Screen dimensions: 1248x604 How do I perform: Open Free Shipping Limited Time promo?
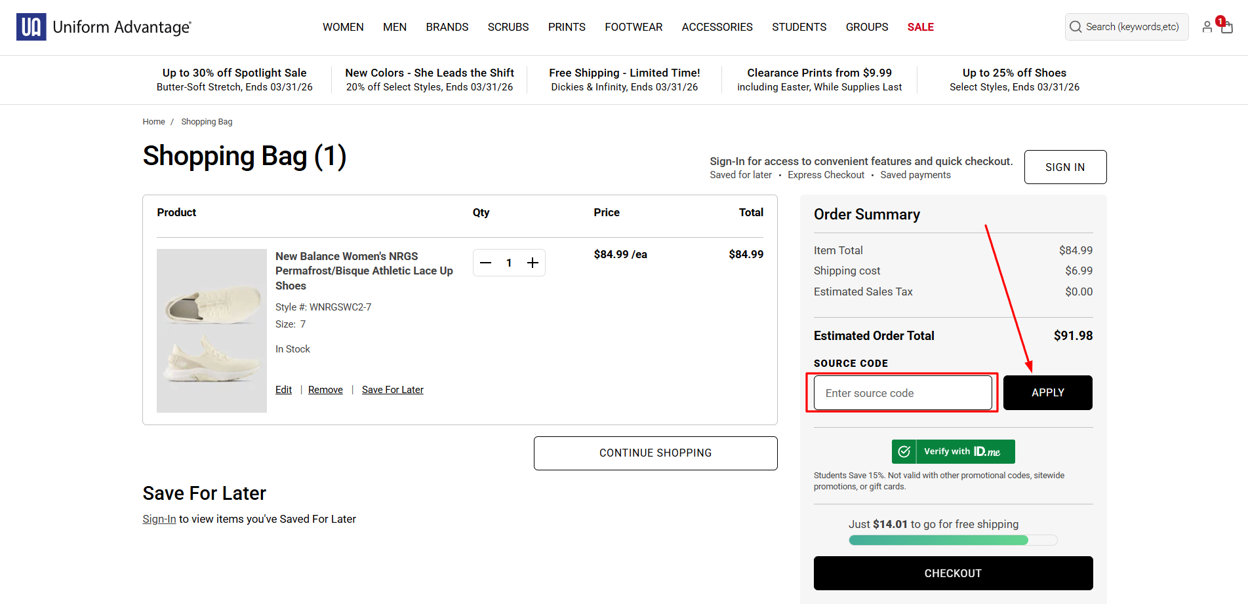pyautogui.click(x=624, y=80)
